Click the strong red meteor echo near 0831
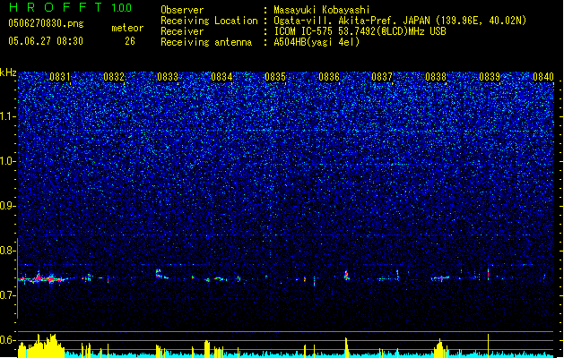Viewport: 564px width, 358px height. point(42,278)
